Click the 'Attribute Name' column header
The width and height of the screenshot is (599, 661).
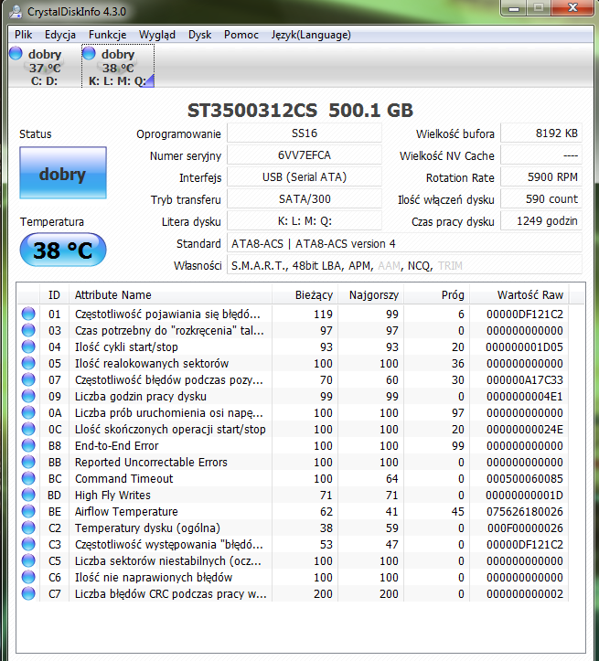click(112, 295)
